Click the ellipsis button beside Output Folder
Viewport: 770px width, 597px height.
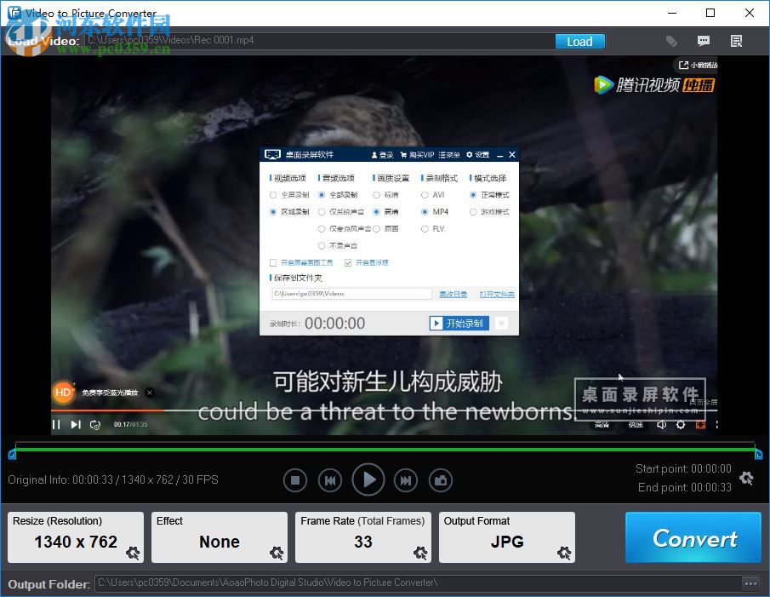(x=750, y=584)
